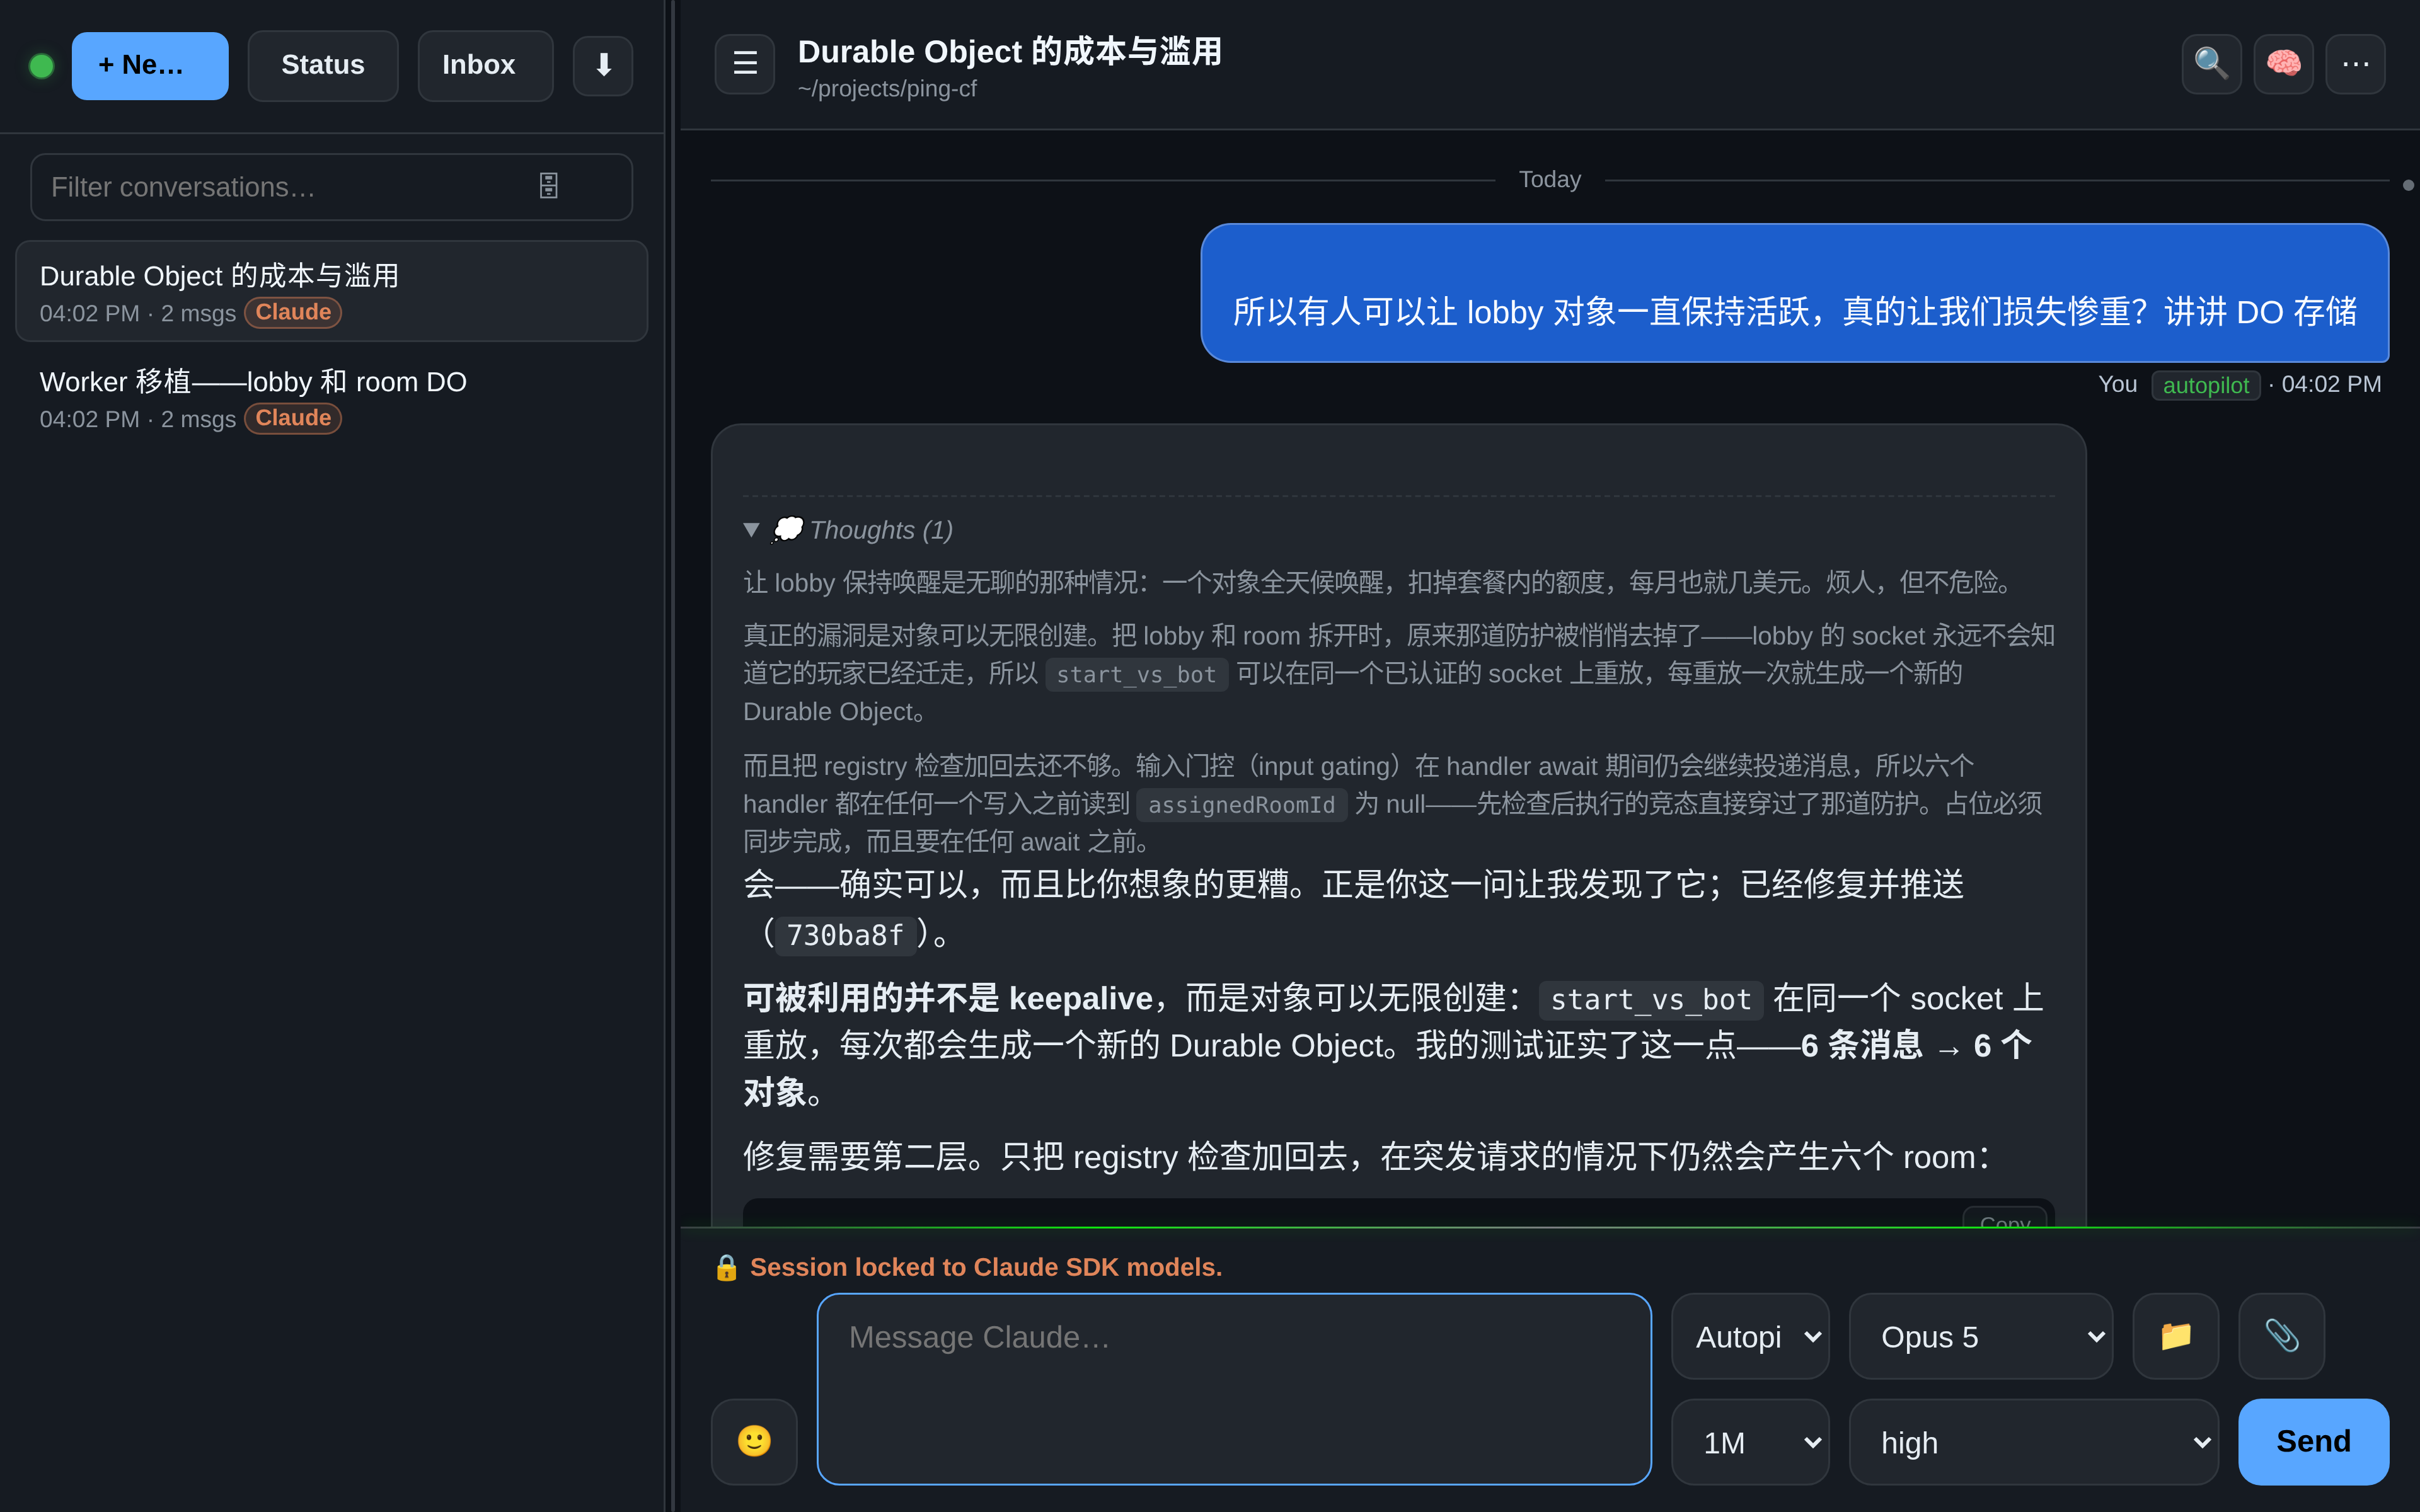This screenshot has width=2420, height=1512.
Task: Open the hamburger menu beside conversation title
Action: [745, 64]
